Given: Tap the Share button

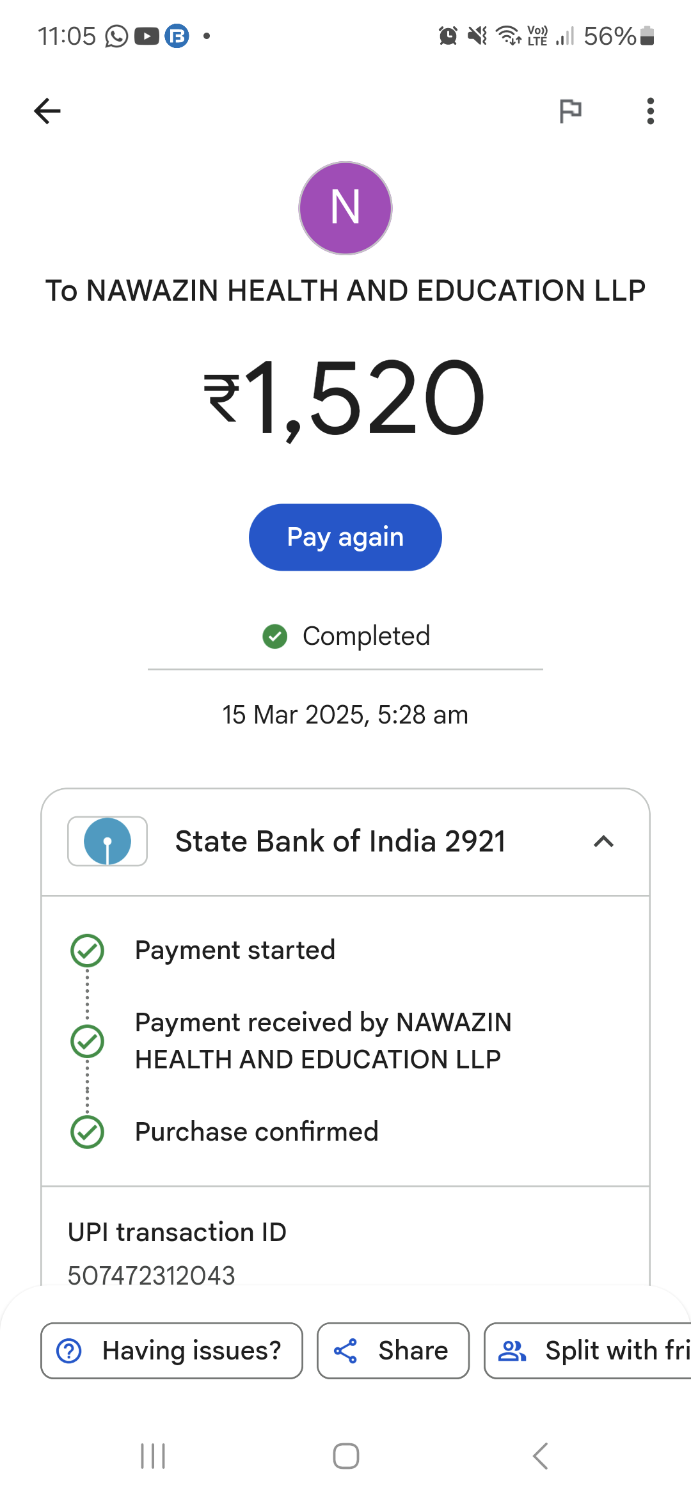Looking at the screenshot, I should (x=393, y=1350).
